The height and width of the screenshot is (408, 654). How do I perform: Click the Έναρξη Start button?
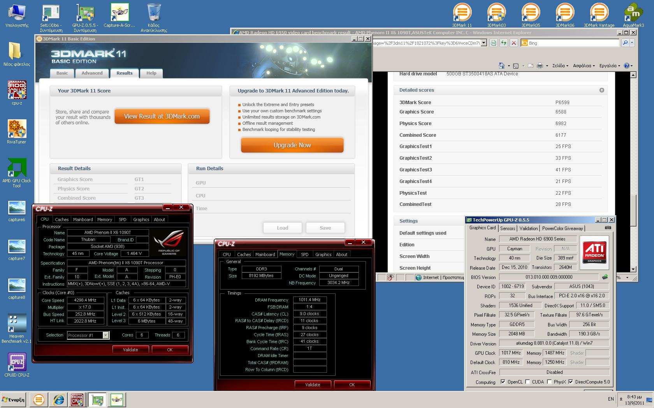coord(13,399)
